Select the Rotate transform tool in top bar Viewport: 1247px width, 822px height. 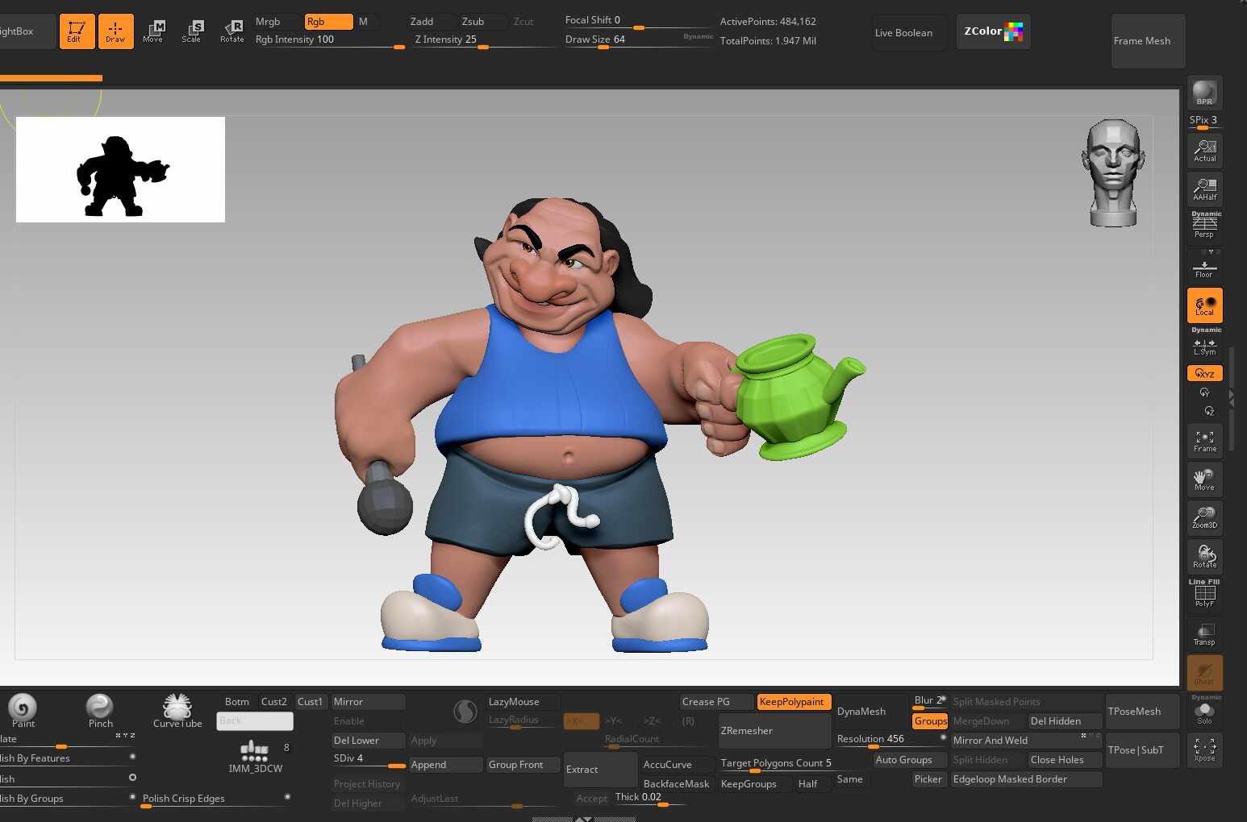[231, 31]
